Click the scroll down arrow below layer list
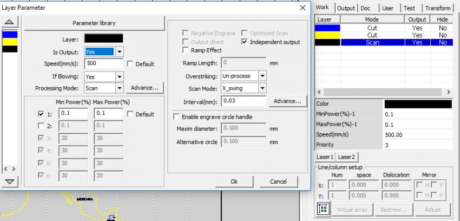460x221 pixels. click(11, 181)
